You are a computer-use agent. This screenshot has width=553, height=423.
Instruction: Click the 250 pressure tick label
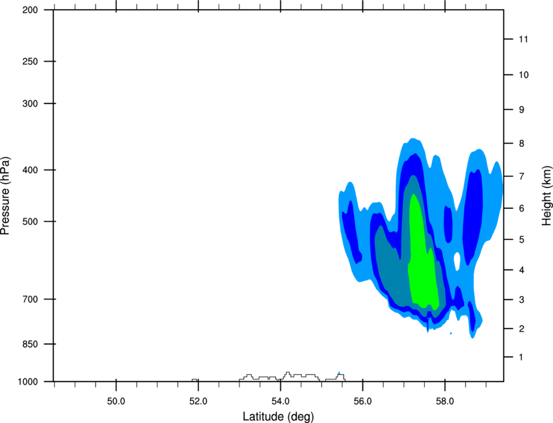tap(30, 61)
